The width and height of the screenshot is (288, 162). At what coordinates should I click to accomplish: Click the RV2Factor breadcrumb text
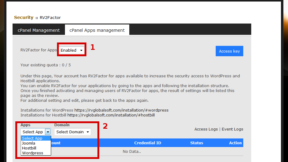(x=50, y=18)
